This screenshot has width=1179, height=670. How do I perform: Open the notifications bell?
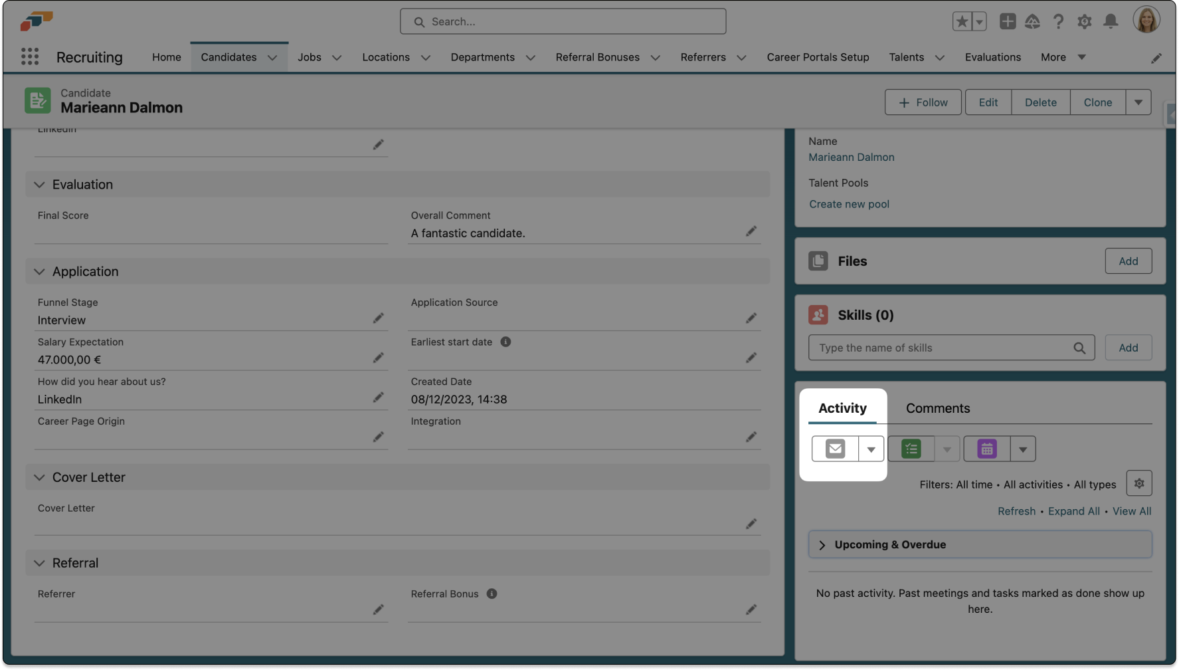tap(1111, 22)
